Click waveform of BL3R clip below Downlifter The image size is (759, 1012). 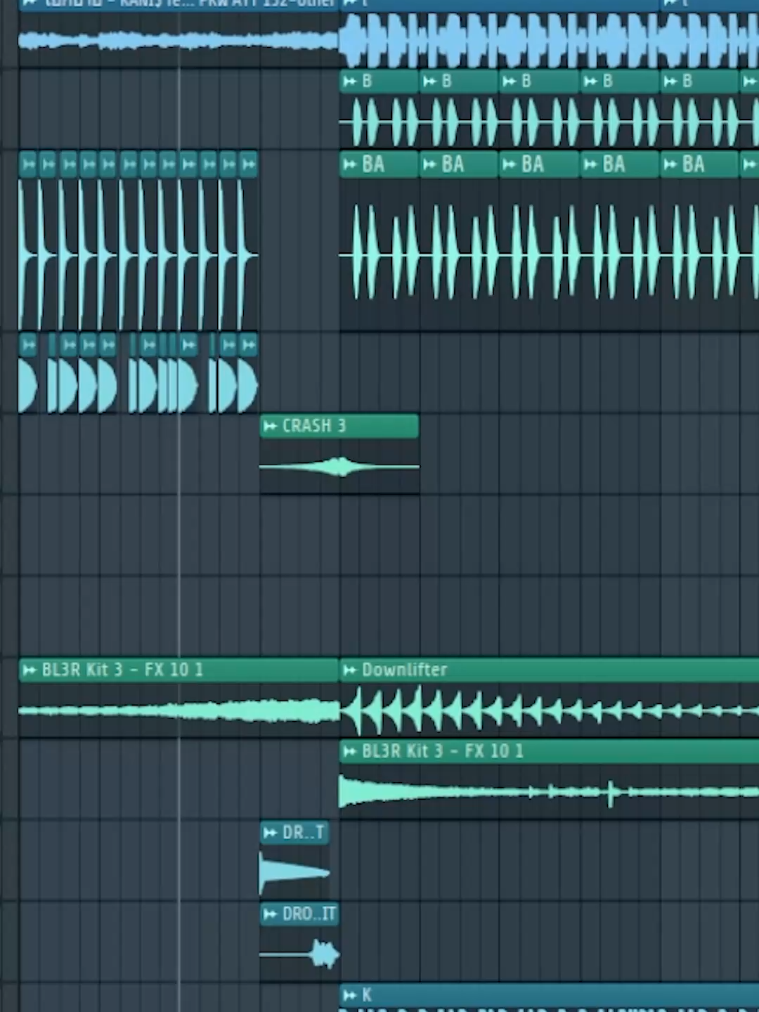pos(550,792)
